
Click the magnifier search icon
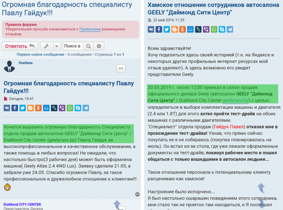click(x=89, y=46)
